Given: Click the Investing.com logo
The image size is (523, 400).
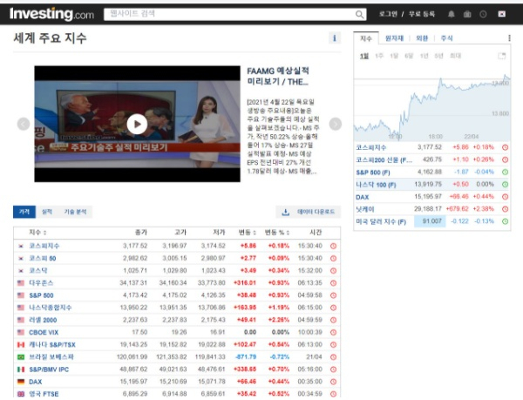Looking at the screenshot, I should click(x=51, y=14).
